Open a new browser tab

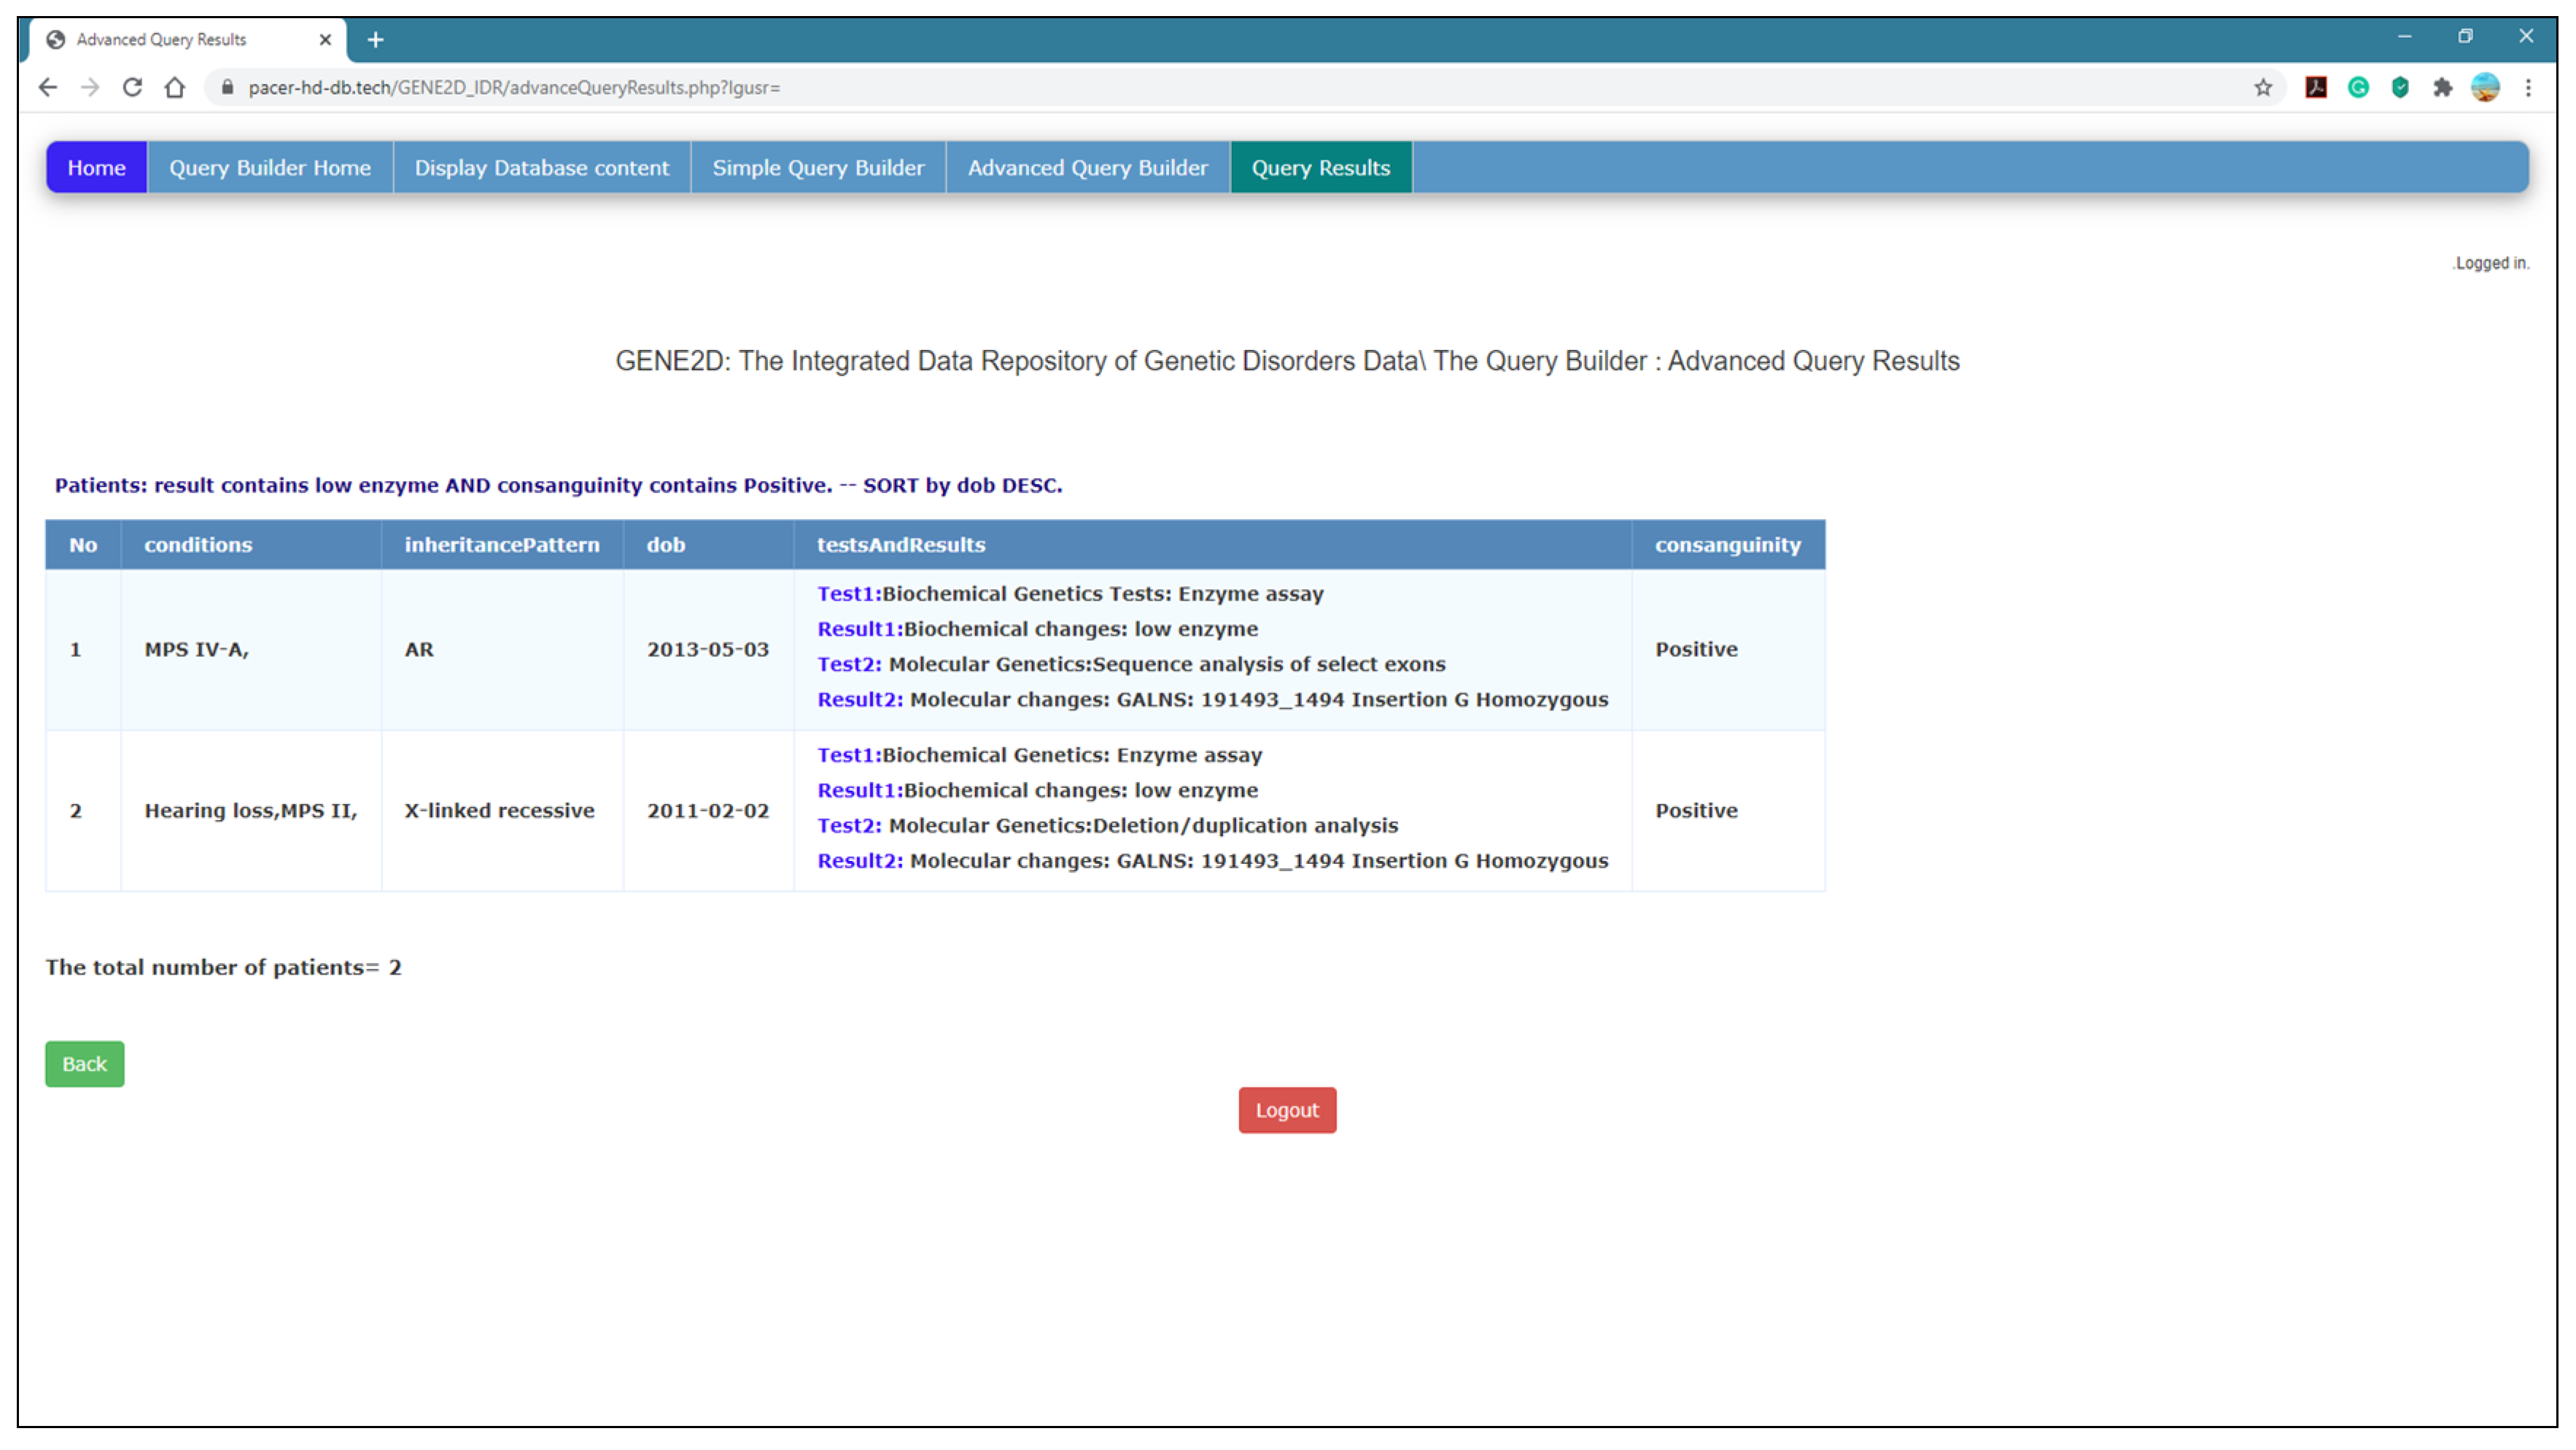click(375, 40)
